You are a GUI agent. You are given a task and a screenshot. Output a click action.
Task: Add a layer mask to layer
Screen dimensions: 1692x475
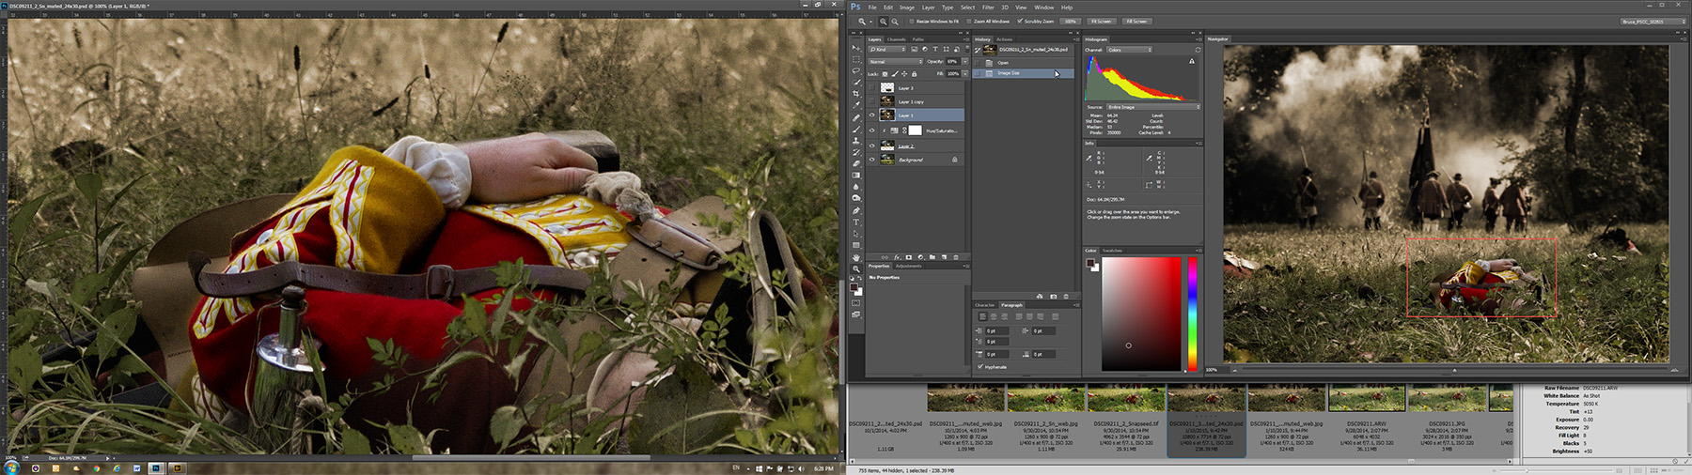(908, 257)
